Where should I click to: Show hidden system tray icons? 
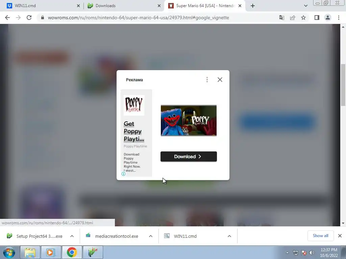287,253
